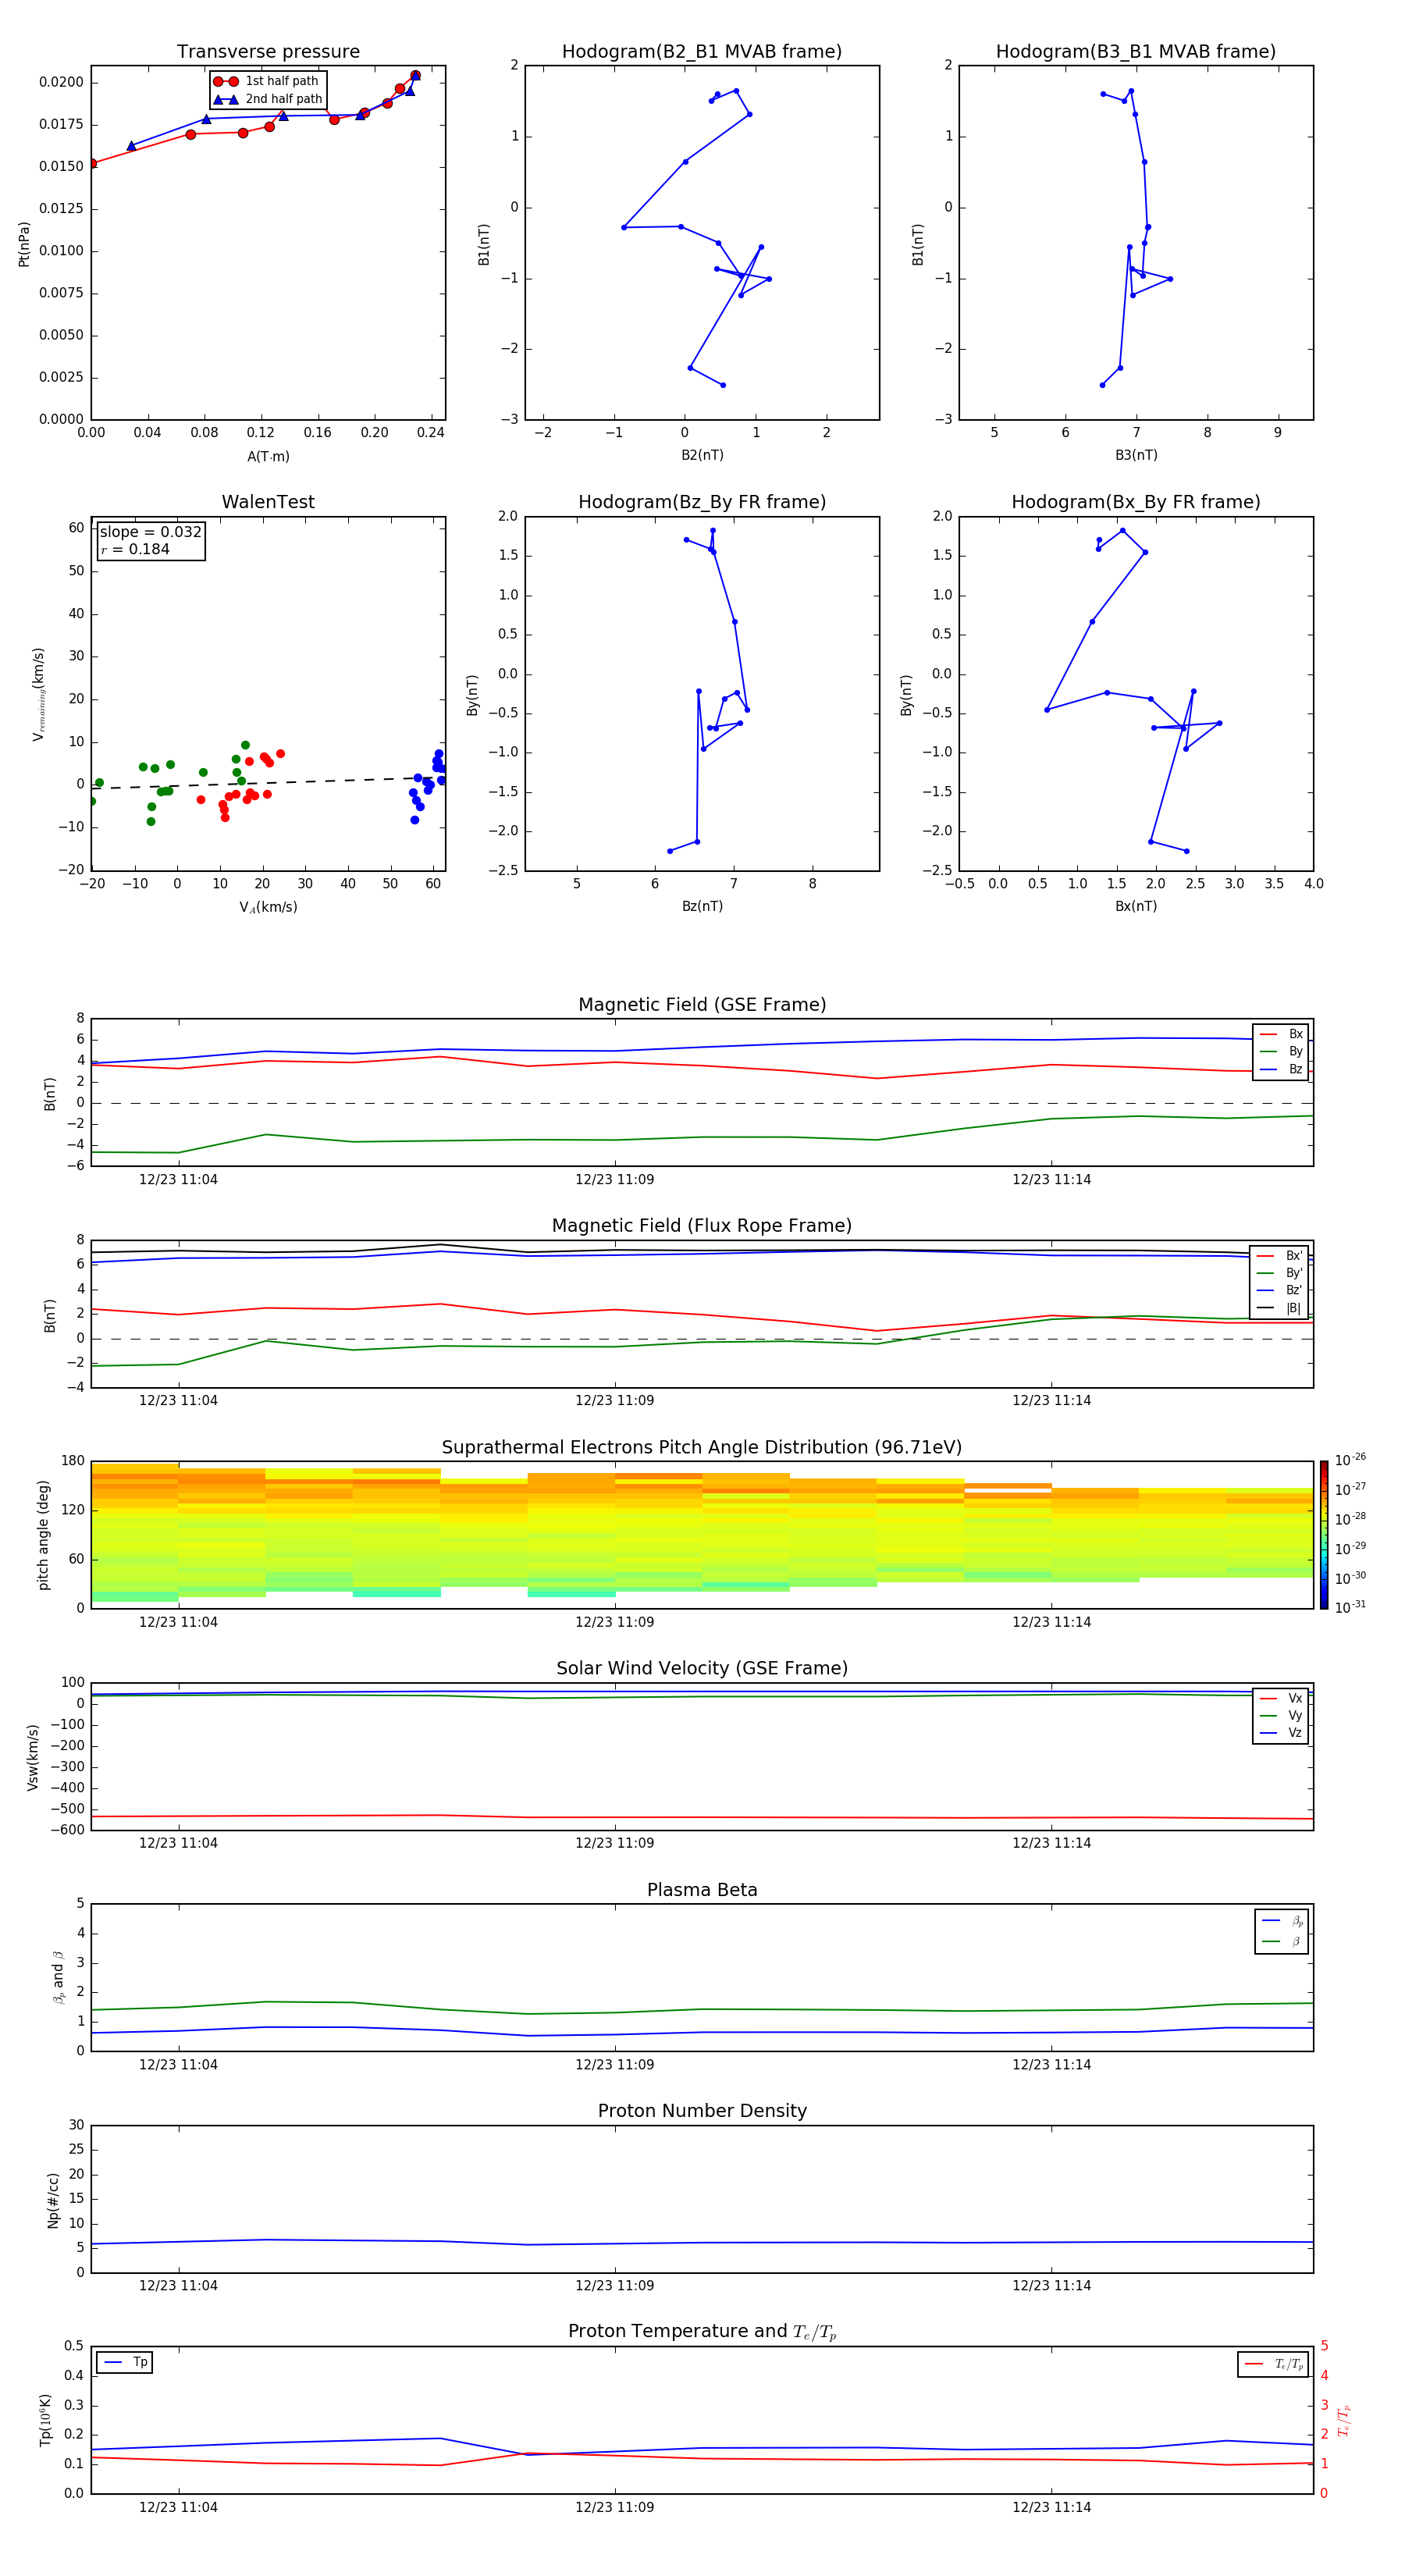Click the "slope = 0.032" annotation

[151, 532]
